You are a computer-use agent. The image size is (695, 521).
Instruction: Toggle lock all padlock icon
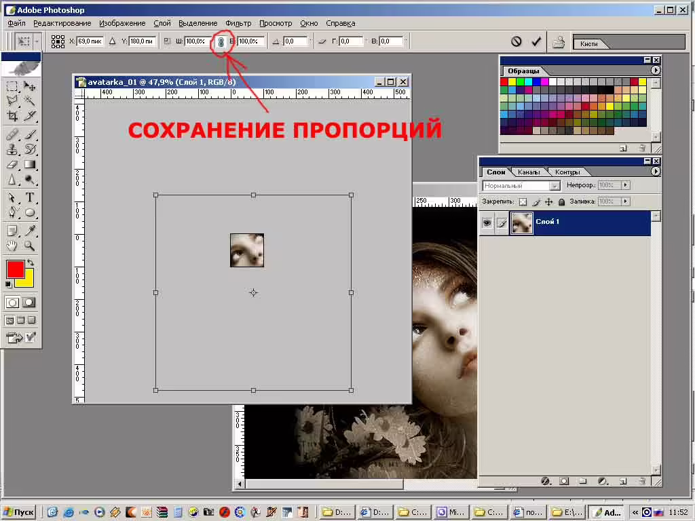pos(561,202)
